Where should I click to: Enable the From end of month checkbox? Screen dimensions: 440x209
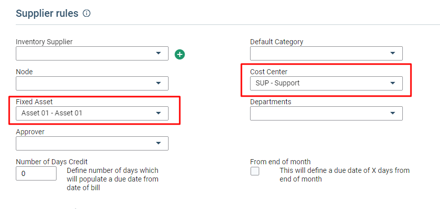tap(255, 171)
